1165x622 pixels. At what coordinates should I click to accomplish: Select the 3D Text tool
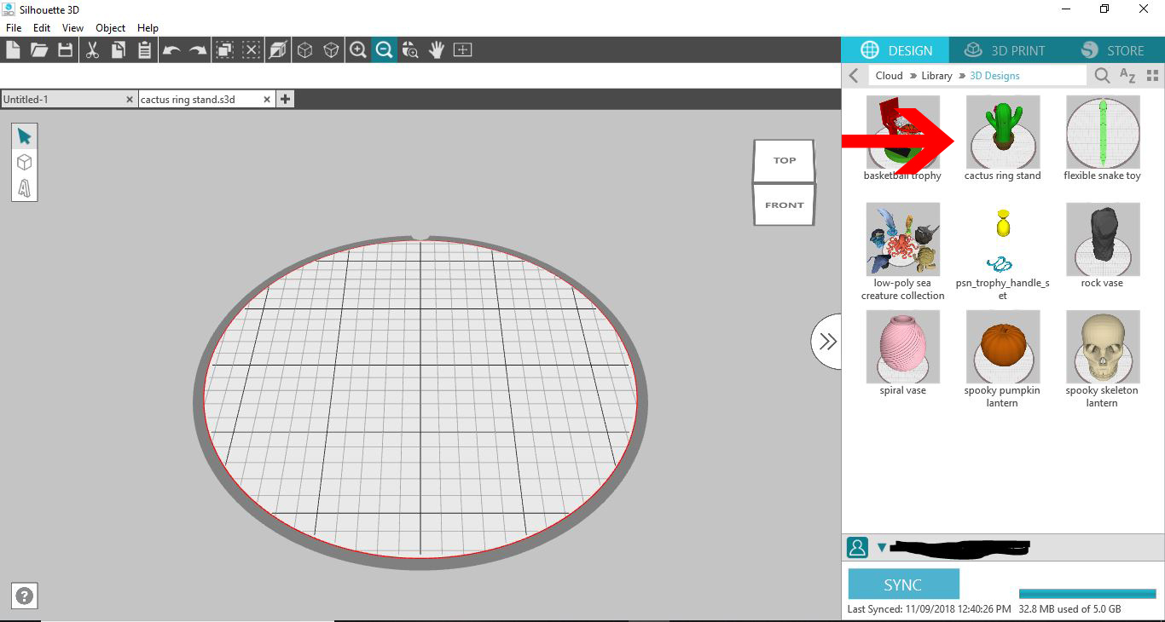[x=24, y=187]
